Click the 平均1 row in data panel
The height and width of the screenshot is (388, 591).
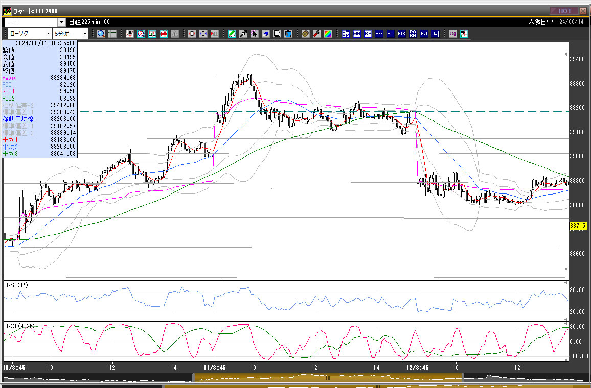[x=39, y=139]
